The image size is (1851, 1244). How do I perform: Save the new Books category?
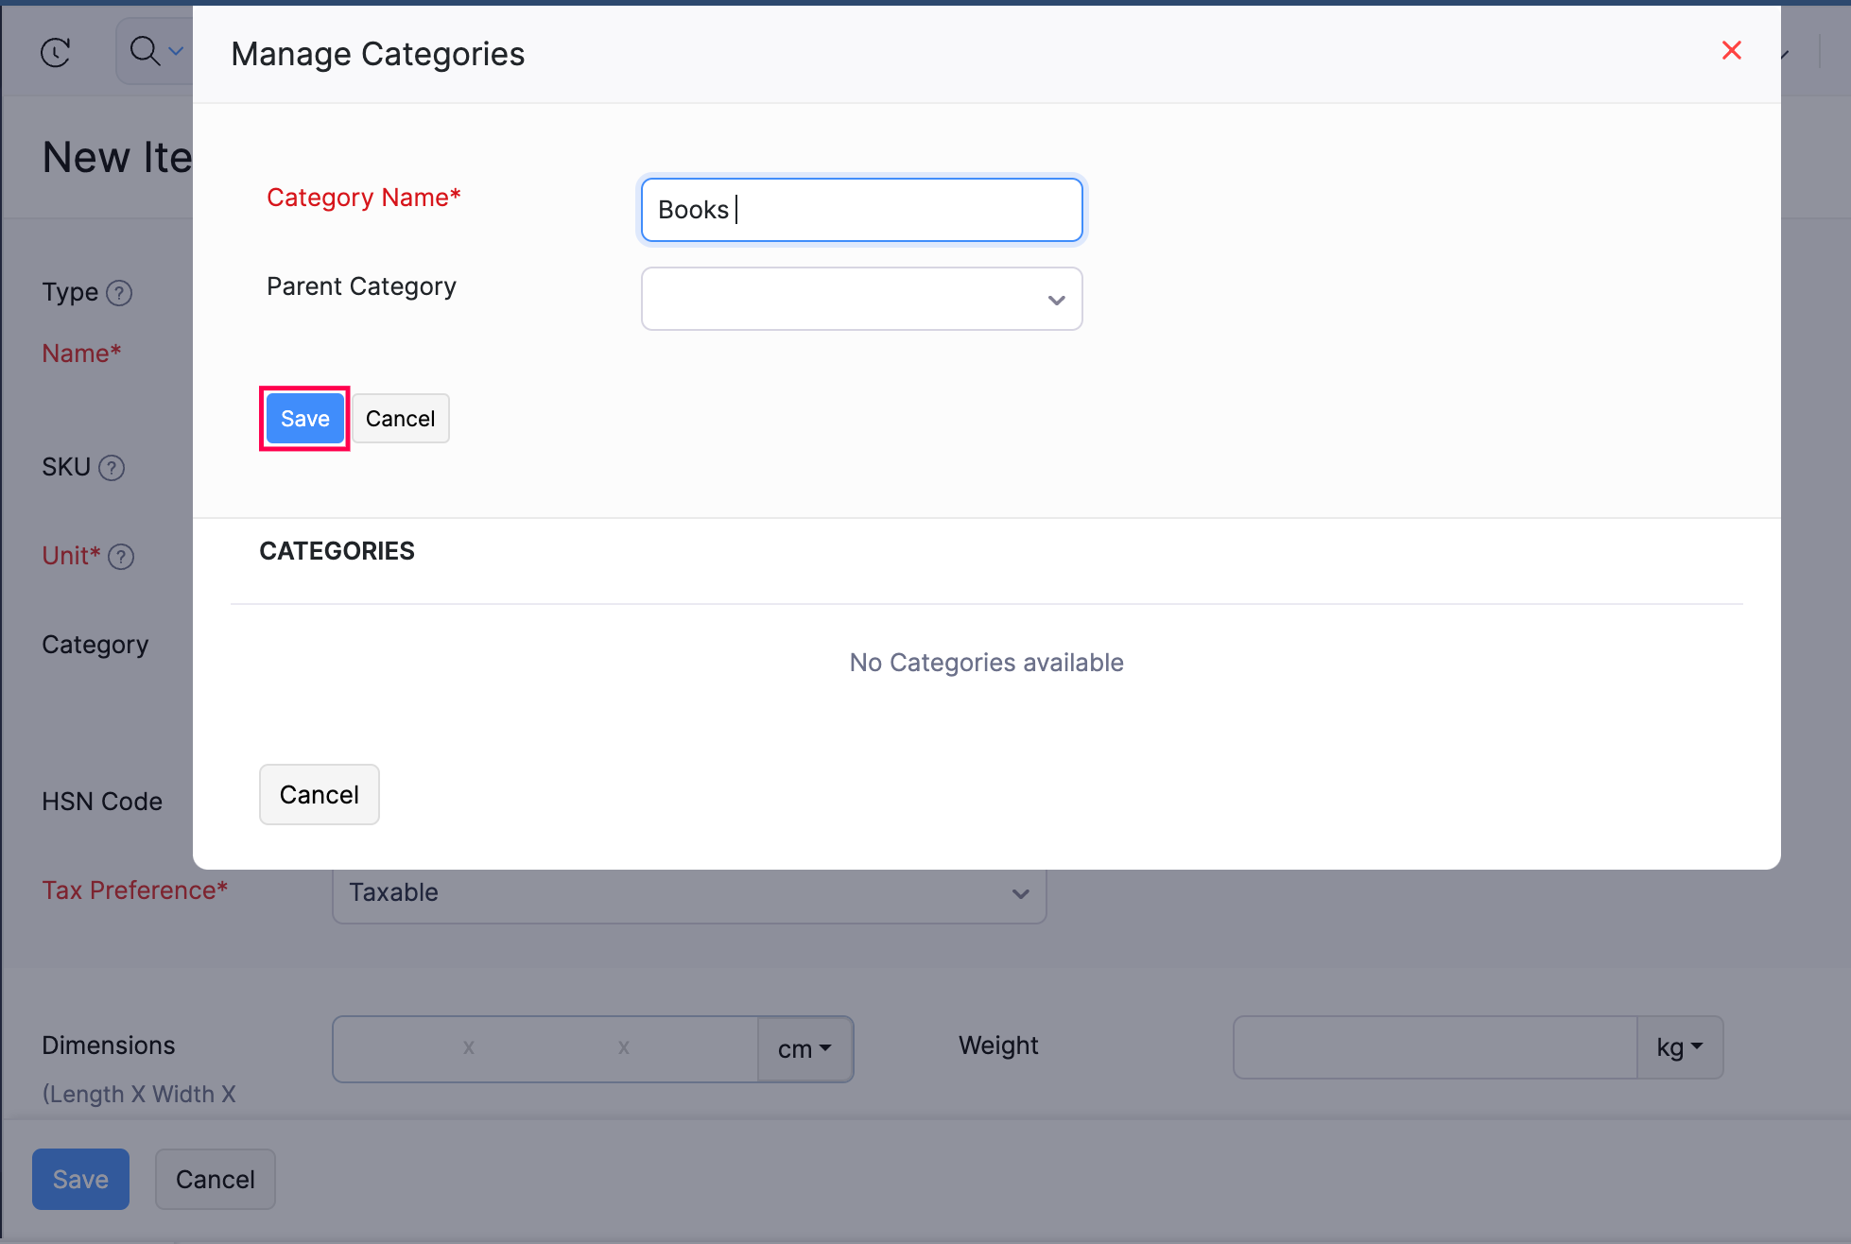(304, 419)
